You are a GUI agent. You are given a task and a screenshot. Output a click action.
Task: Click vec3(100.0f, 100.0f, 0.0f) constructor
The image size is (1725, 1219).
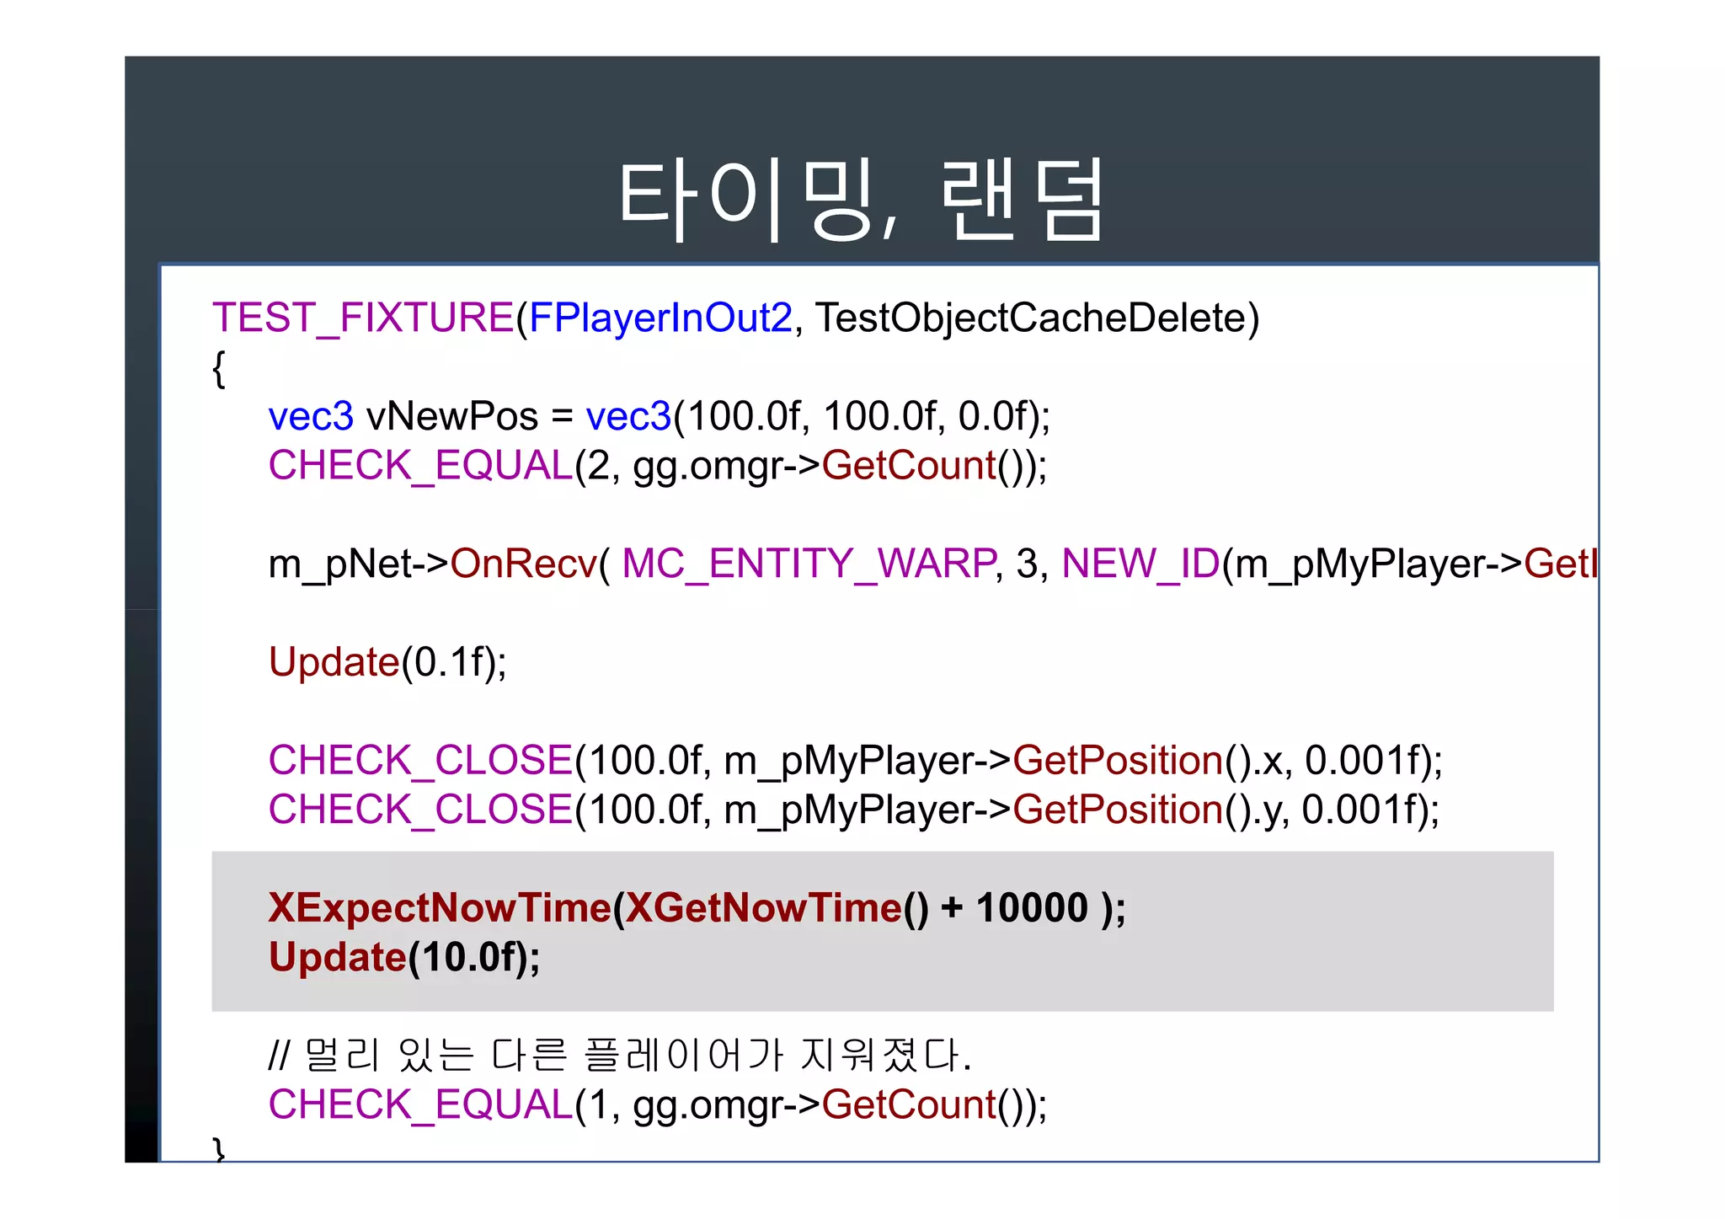click(x=811, y=416)
